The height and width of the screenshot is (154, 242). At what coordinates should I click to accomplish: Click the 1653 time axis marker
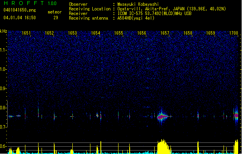point(73,33)
